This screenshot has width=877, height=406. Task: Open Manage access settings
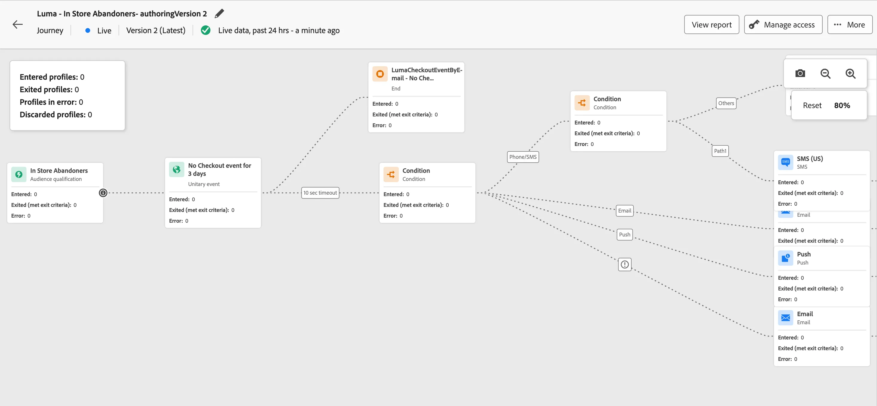[x=783, y=24]
